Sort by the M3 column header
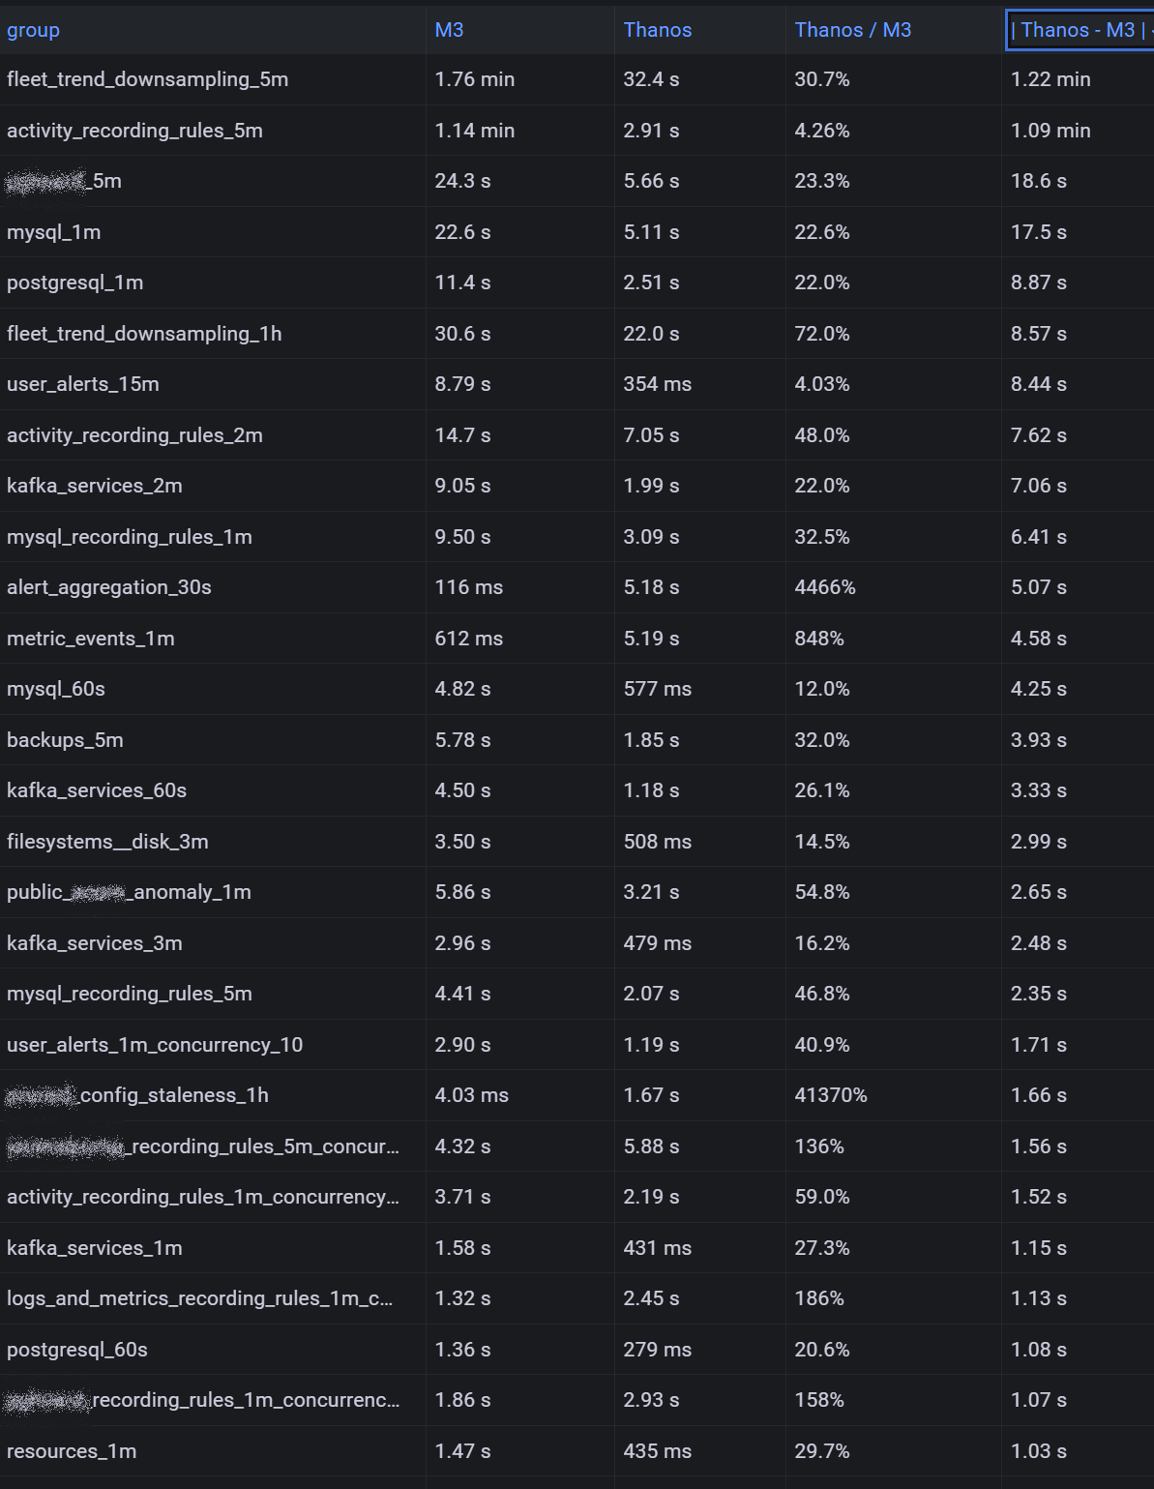 pos(449,30)
